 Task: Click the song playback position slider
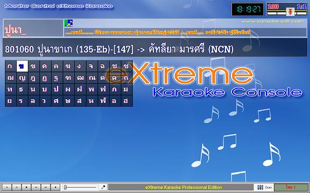[81, 187]
